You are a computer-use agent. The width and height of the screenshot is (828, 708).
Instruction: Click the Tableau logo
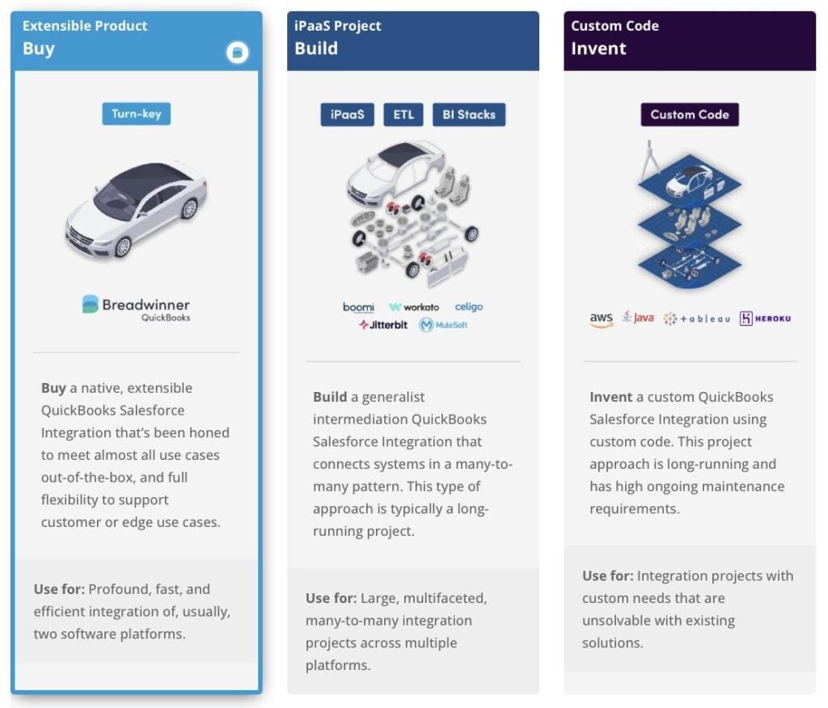pos(696,318)
